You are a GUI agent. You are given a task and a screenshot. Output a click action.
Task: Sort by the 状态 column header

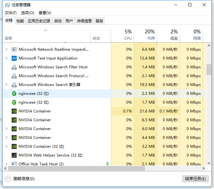(x=101, y=35)
